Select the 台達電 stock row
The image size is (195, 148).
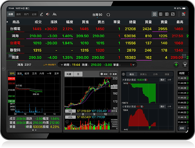click(x=97, y=43)
